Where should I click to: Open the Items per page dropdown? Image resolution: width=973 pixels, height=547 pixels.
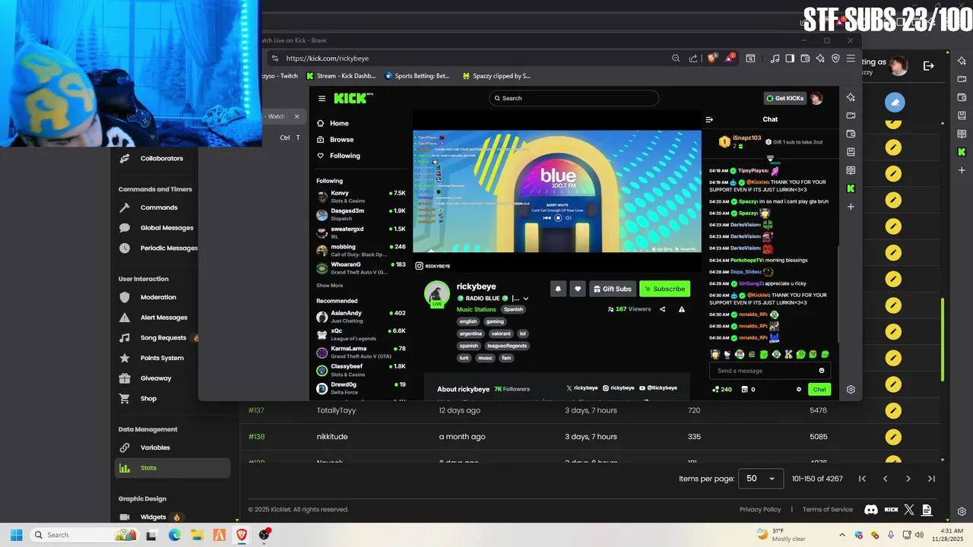click(760, 479)
